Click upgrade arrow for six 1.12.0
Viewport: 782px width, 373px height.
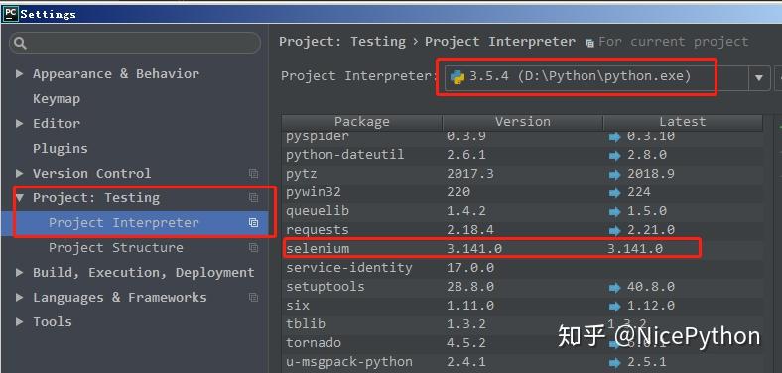[x=614, y=307]
